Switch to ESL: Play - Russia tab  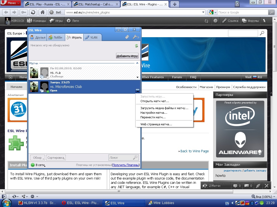pos(47,4)
